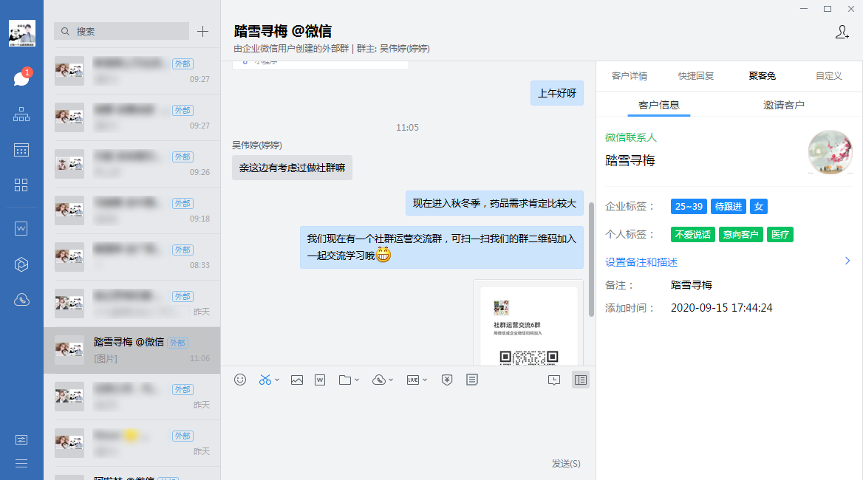Click the 上午好呀 message bubble
Image resolution: width=863 pixels, height=480 pixels.
coord(557,93)
